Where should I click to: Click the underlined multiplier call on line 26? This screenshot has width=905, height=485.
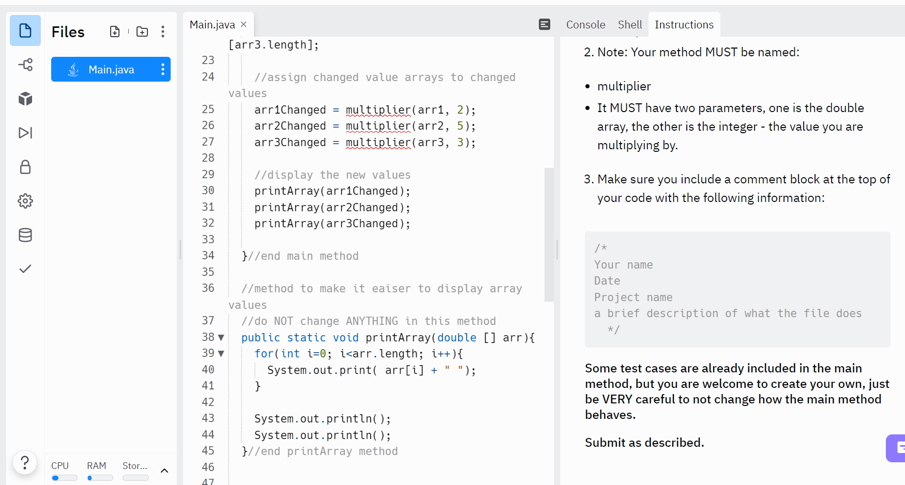[378, 126]
